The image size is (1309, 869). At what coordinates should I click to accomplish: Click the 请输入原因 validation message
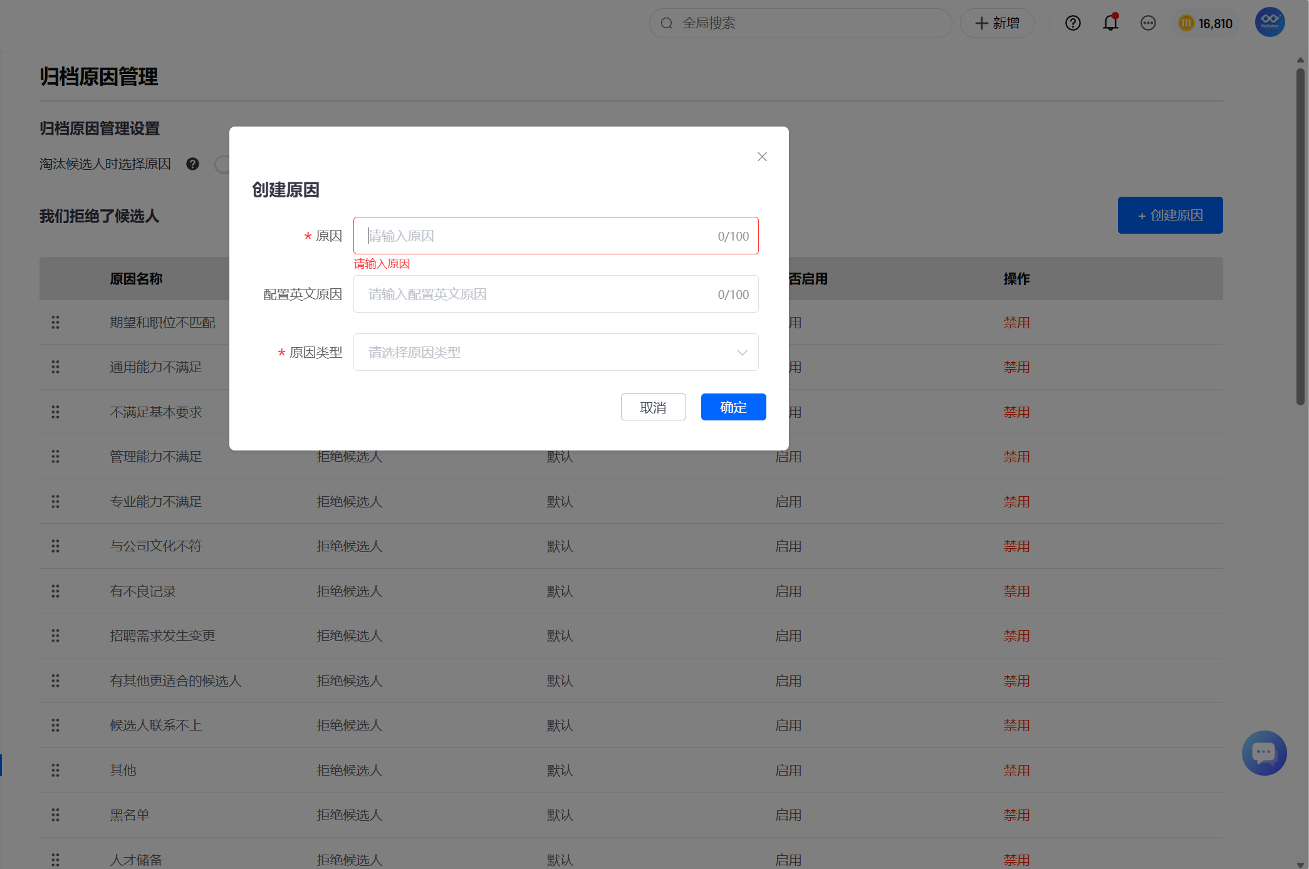click(382, 263)
